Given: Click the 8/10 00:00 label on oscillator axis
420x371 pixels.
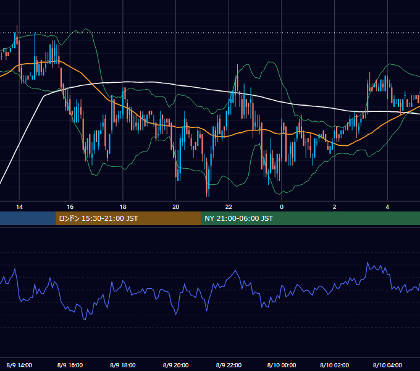Looking at the screenshot, I should (x=282, y=365).
